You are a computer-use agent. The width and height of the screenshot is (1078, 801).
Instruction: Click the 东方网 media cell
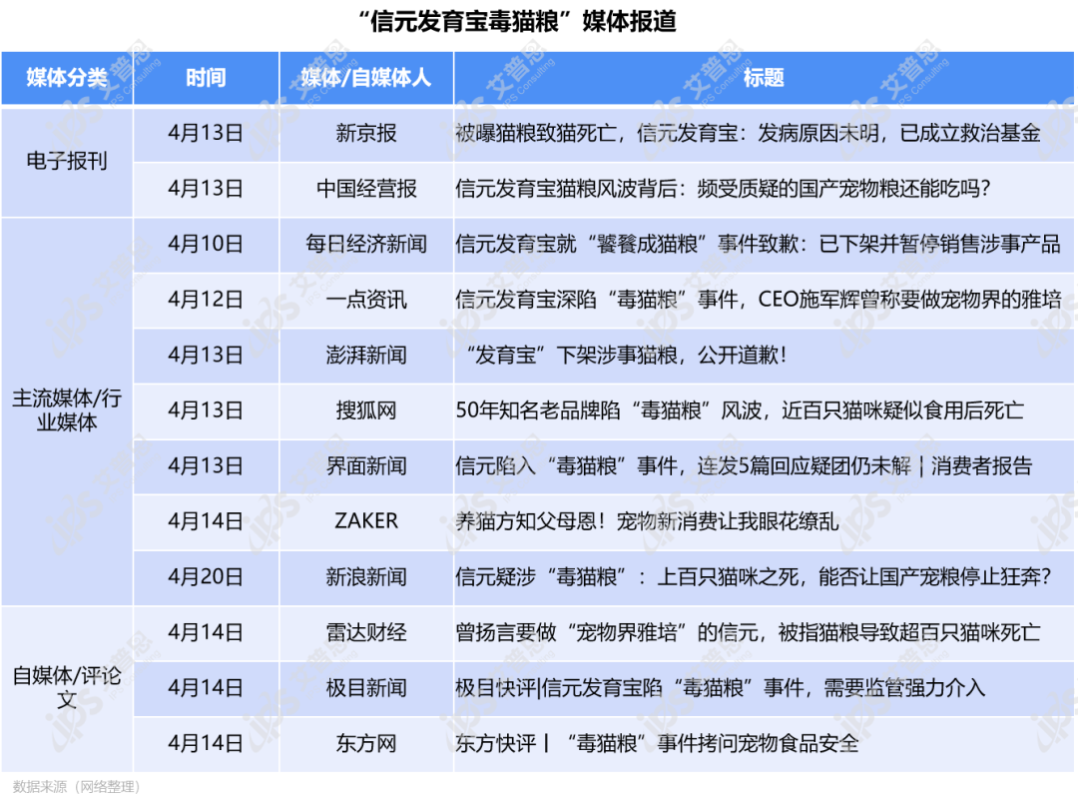365,743
